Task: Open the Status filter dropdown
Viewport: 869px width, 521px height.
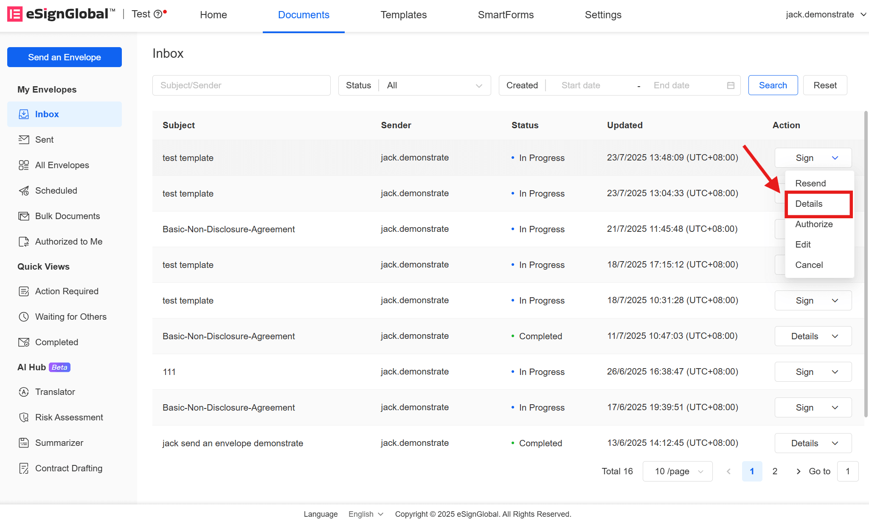Action: coord(414,85)
